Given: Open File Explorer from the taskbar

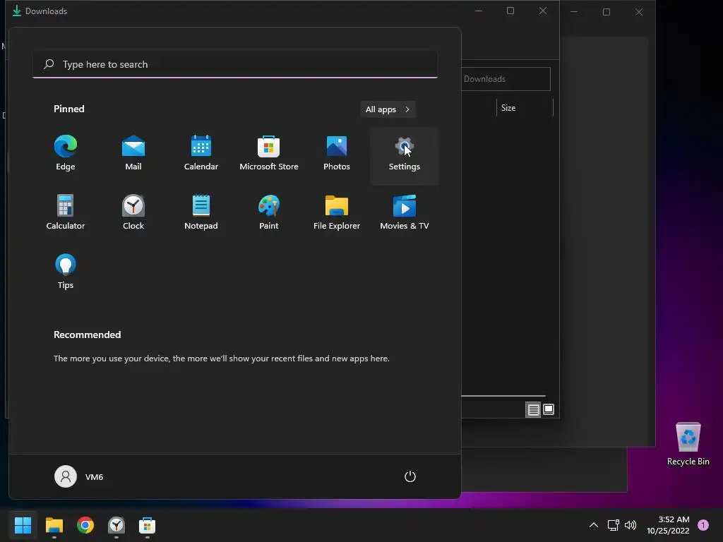Looking at the screenshot, I should 54,525.
